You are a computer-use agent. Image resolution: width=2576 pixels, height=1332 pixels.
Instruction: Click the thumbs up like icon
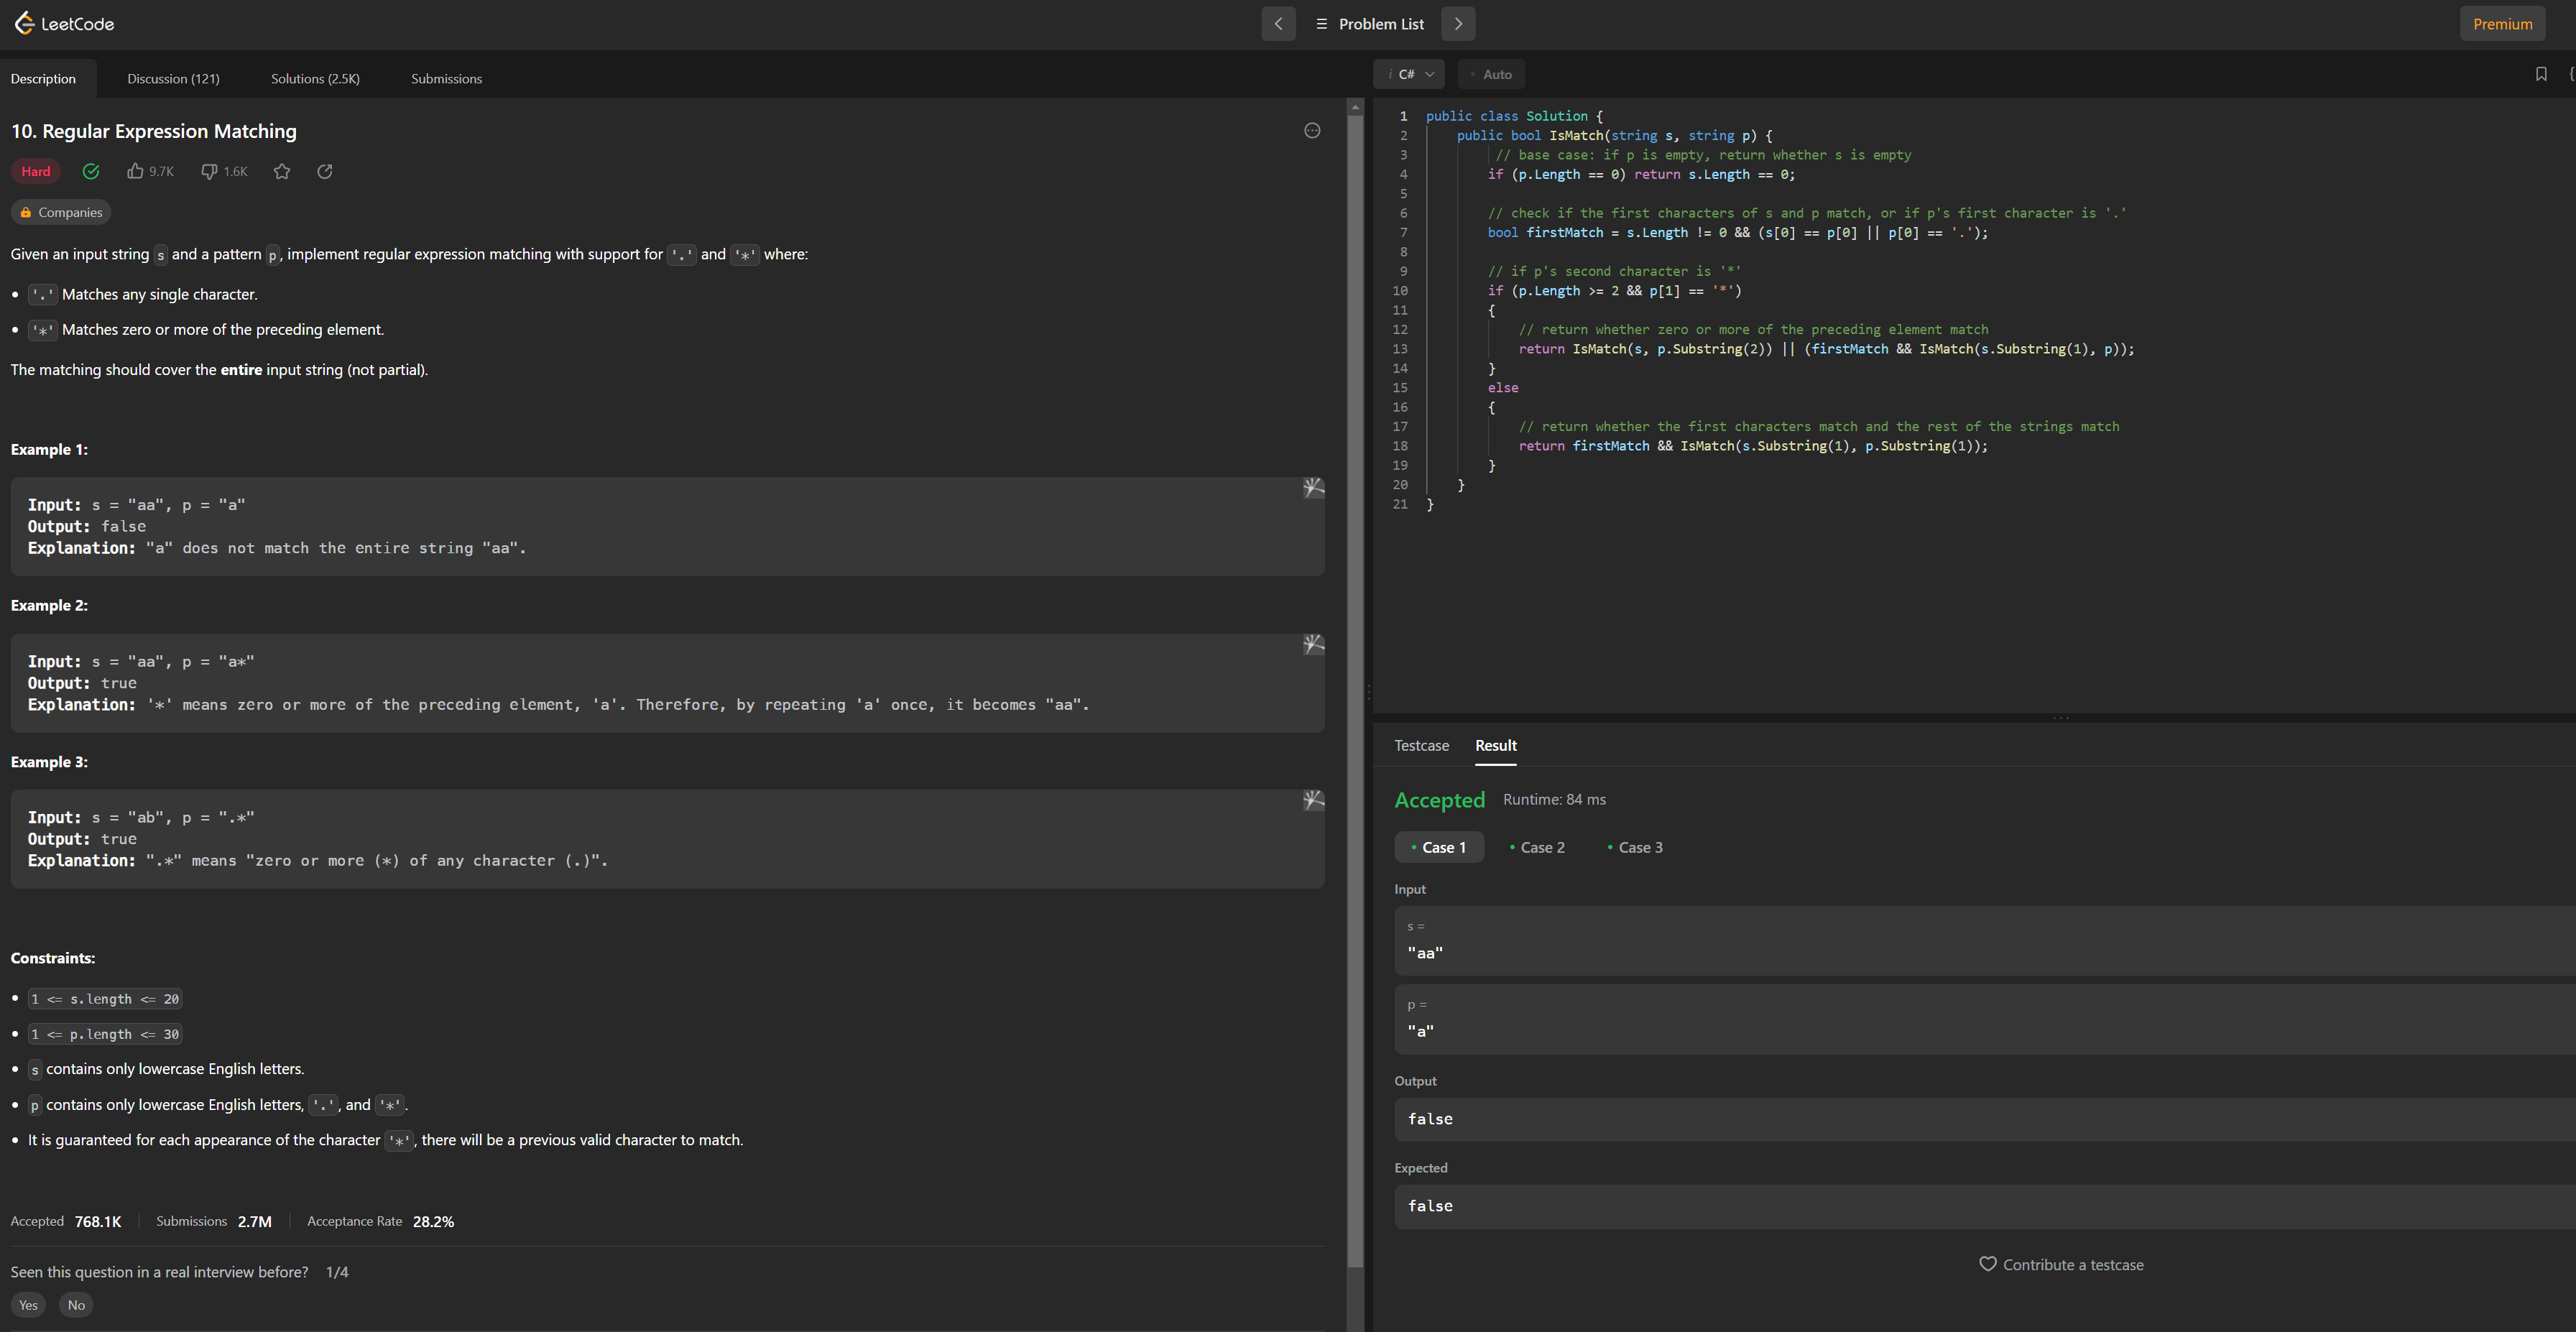[135, 171]
